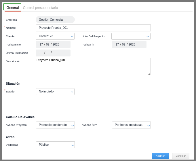Open the Cliente dropdown
The width and height of the screenshot is (196, 161).
55,36
